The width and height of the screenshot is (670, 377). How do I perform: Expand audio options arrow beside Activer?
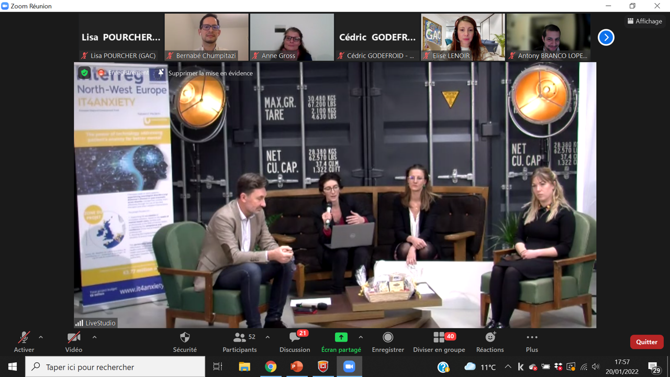[x=41, y=337]
